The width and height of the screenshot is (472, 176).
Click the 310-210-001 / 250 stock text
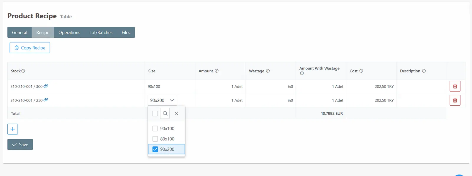pos(27,100)
